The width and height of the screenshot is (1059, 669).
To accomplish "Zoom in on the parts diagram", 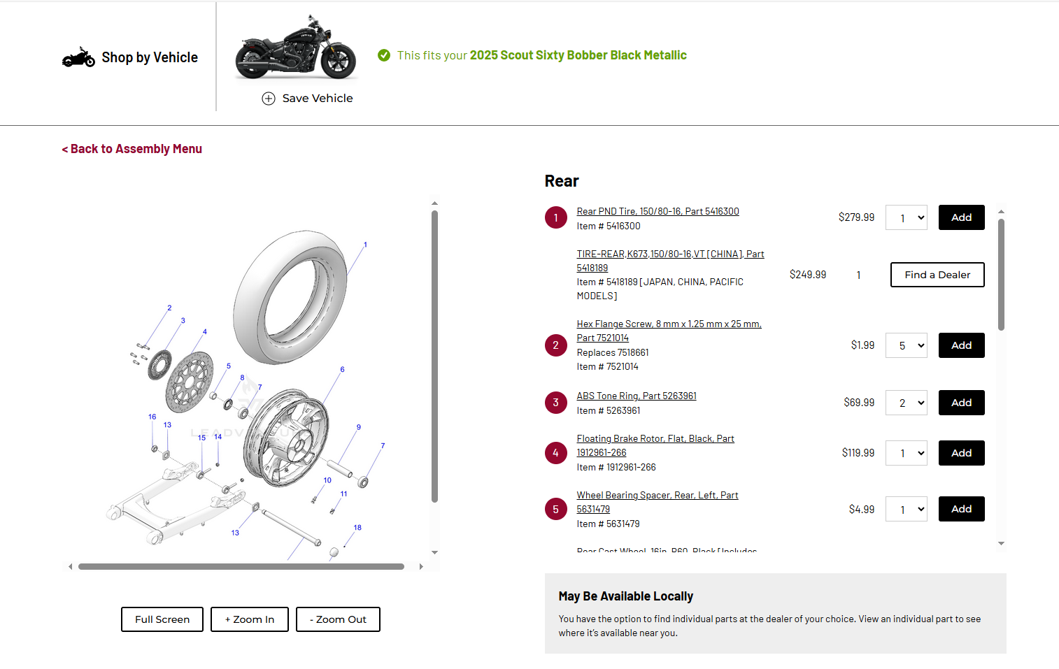I will pyautogui.click(x=250, y=619).
